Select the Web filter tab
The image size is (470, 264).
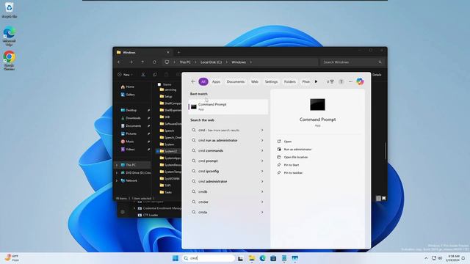click(x=255, y=81)
